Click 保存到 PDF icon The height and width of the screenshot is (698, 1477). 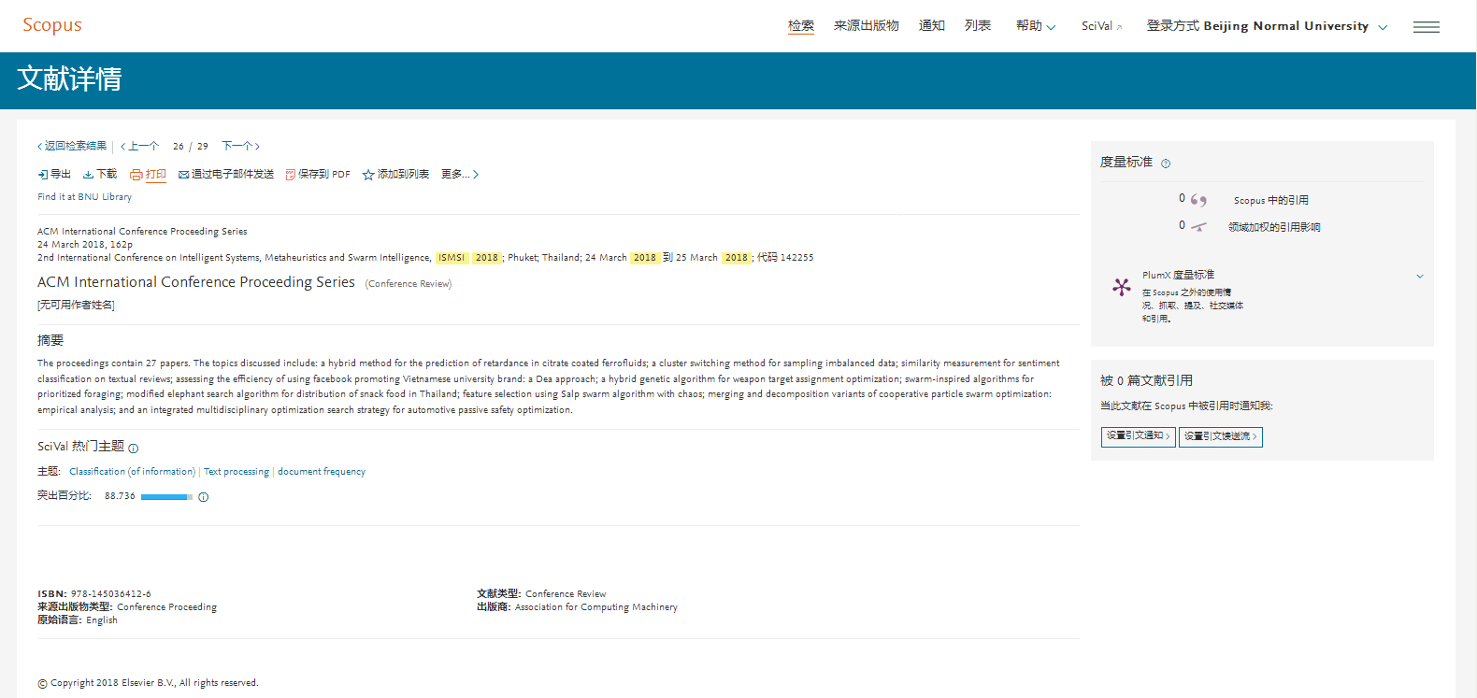290,175
